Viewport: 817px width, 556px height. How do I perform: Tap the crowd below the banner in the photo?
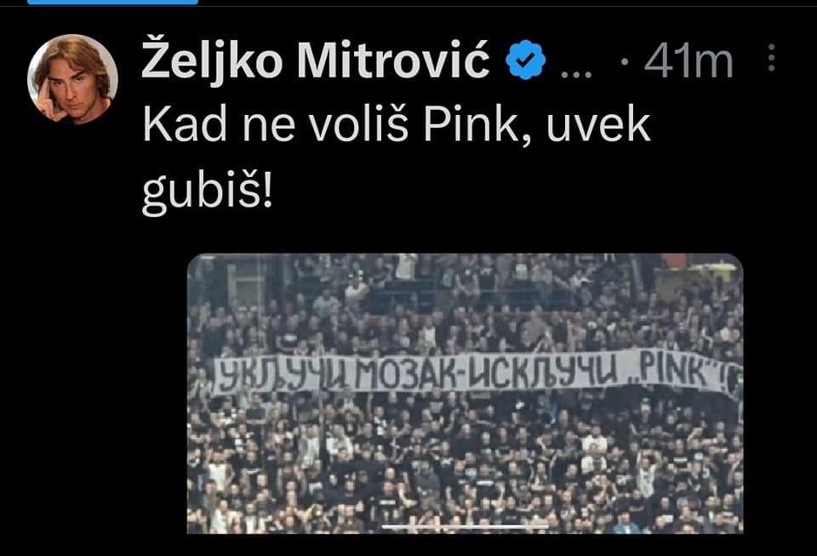tap(466, 464)
